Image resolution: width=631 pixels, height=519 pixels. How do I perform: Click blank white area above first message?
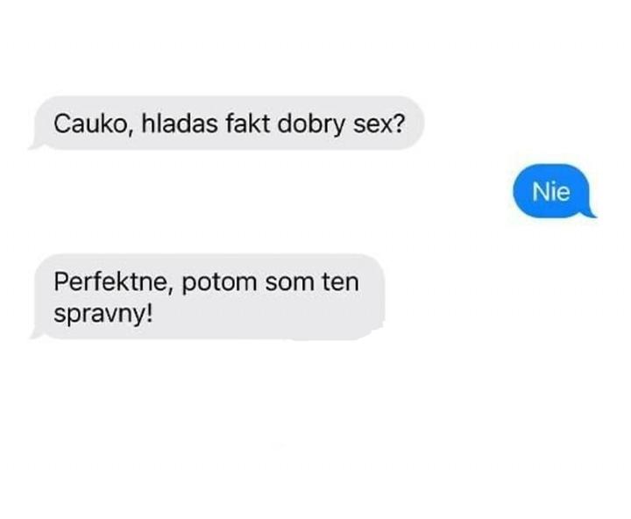click(x=315, y=46)
